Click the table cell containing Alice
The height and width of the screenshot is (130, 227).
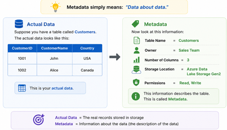click(x=55, y=70)
